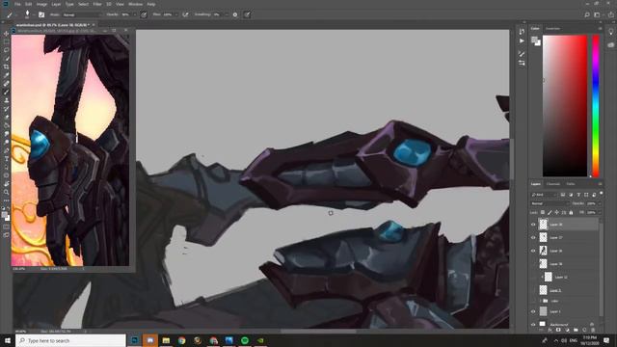The image size is (617, 347).
Task: Open the layer blending mode dropdown
Action: [550, 203]
